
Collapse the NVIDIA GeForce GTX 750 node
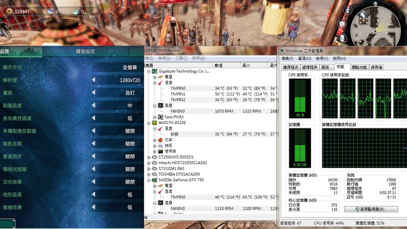click(149, 180)
